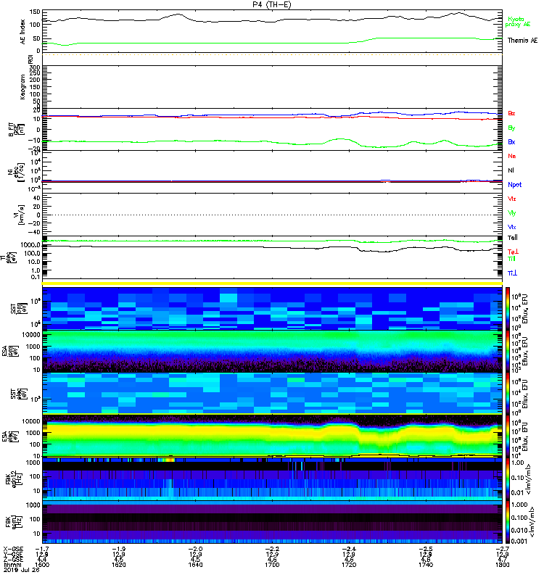Click the Z-GSE row label
Viewport: 544px width, 580px height.
click(x=13, y=559)
